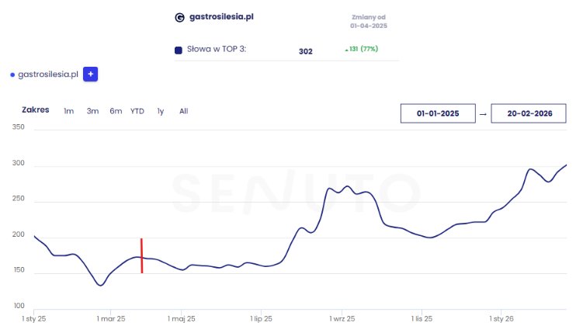This screenshot has width=583, height=333.
Task: Select the 1m range option
Action: point(69,111)
